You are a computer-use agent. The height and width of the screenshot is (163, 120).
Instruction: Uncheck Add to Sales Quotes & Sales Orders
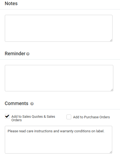click(7, 116)
